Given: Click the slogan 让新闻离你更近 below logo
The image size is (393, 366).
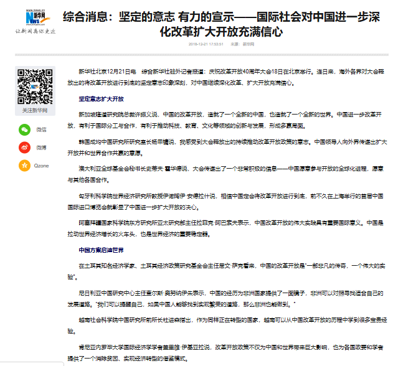Looking at the screenshot, I should (36, 31).
